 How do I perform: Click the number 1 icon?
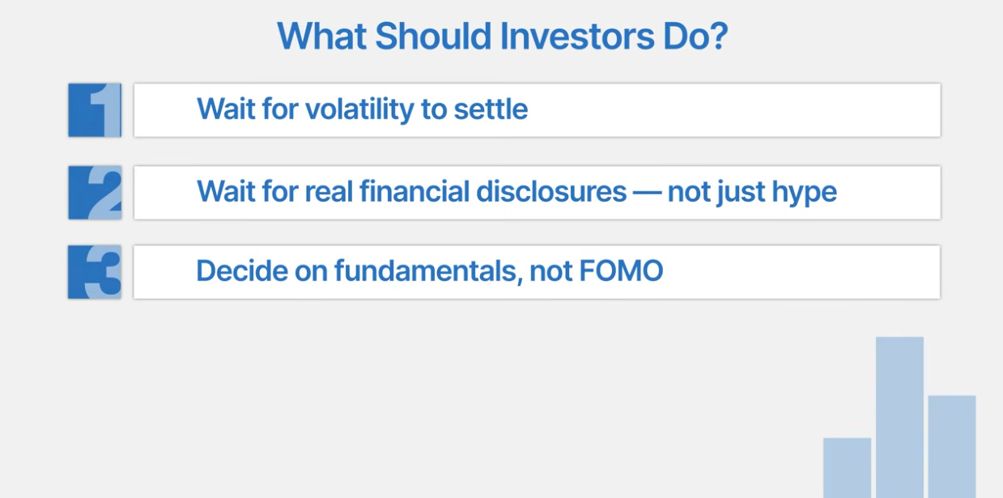coord(95,109)
